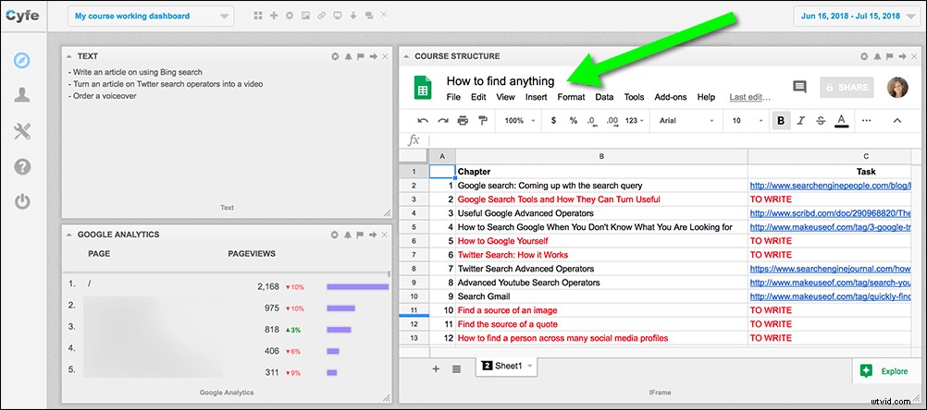Click the duplicate dashboard icon in top toolbar
This screenshot has width=927, height=410.
369,16
